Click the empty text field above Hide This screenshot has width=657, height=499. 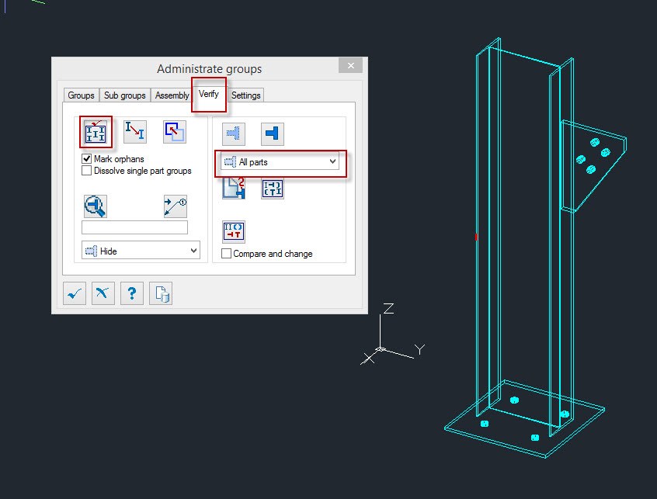[x=134, y=227]
